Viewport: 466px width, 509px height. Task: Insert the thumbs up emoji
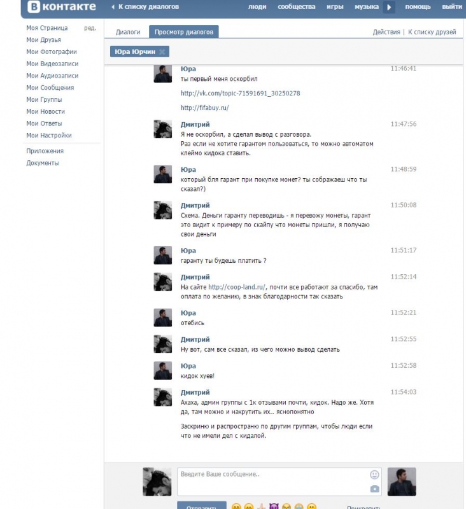coord(261,506)
